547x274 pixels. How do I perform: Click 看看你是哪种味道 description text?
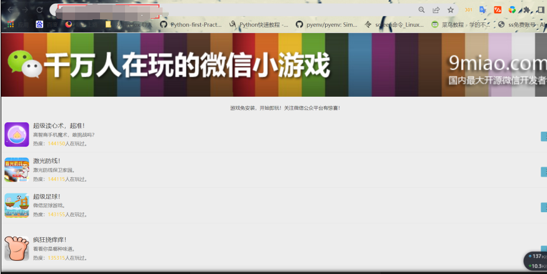click(54, 249)
